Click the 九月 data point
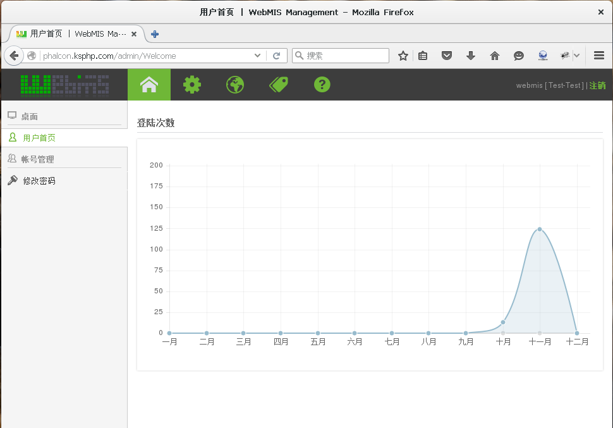Image resolution: width=613 pixels, height=428 pixels. tap(466, 333)
